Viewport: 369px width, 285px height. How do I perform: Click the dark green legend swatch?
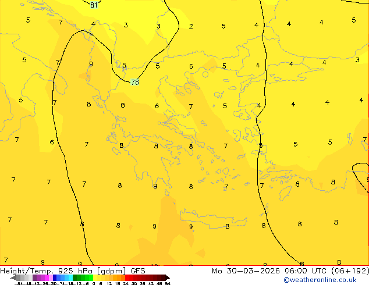tap(74, 277)
